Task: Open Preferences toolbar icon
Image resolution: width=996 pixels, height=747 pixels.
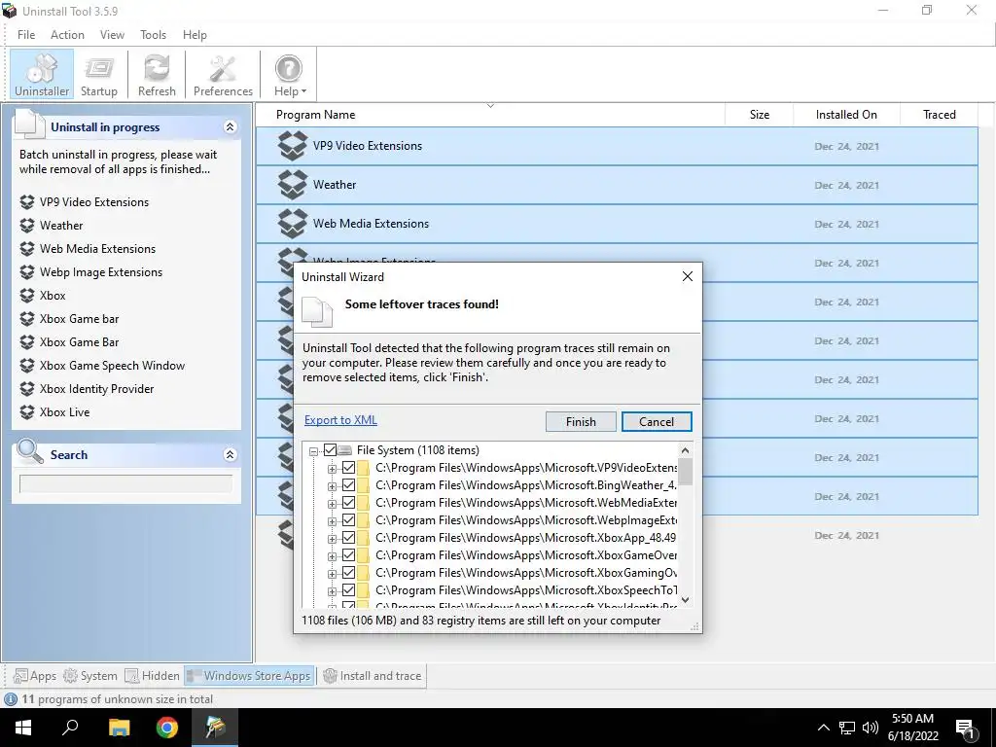Action: tap(223, 74)
